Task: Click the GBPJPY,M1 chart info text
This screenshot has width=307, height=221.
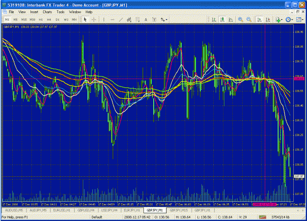Action: pos(30,27)
